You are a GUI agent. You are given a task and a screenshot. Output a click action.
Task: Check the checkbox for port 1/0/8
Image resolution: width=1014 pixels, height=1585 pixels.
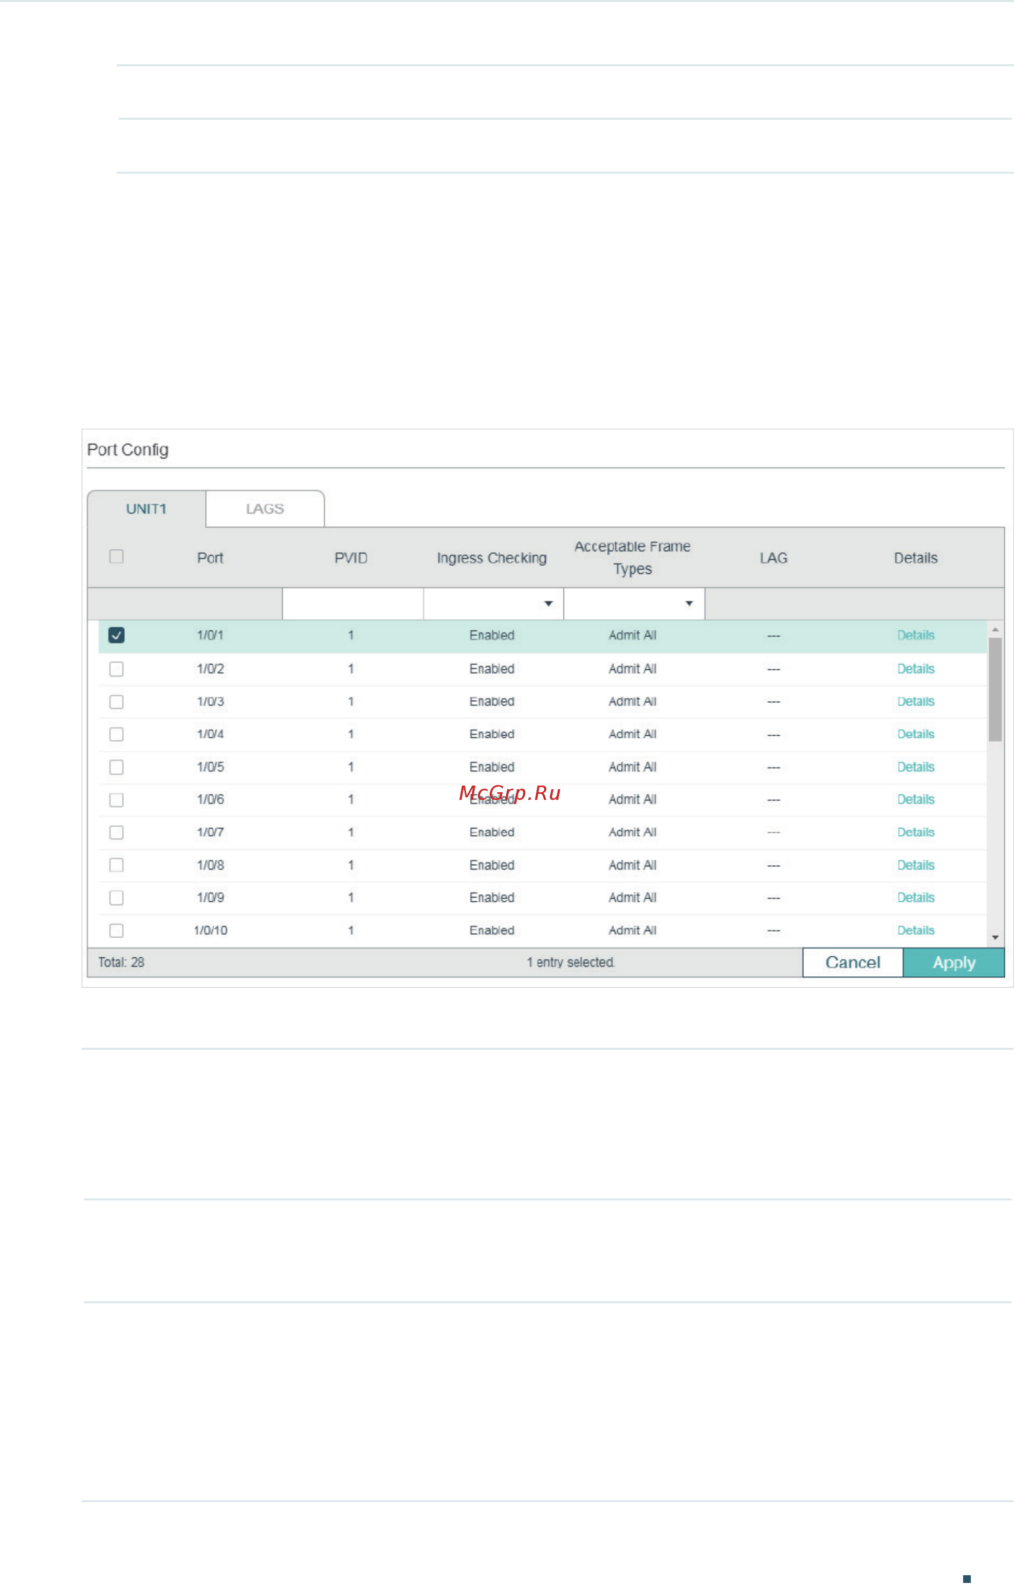click(x=117, y=865)
